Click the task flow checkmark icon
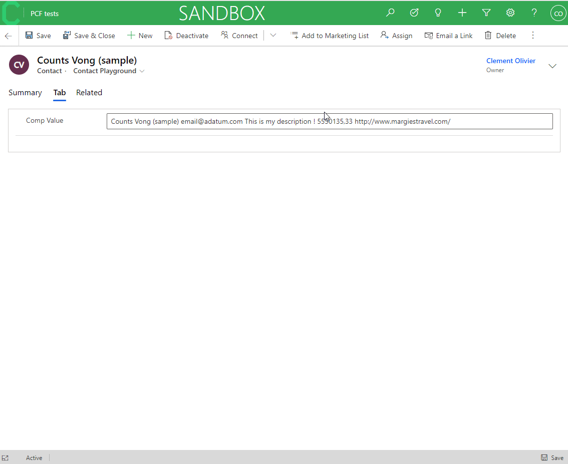The width and height of the screenshot is (568, 464). 414,13
